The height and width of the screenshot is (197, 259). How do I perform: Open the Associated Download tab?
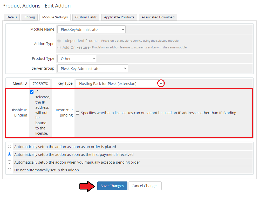click(158, 17)
